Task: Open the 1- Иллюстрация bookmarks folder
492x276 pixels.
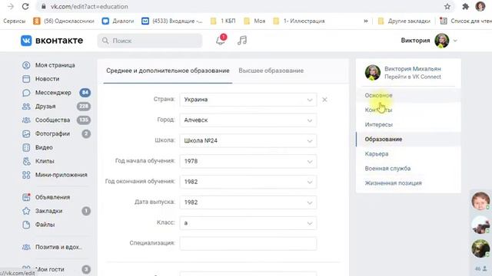Action: coord(299,21)
